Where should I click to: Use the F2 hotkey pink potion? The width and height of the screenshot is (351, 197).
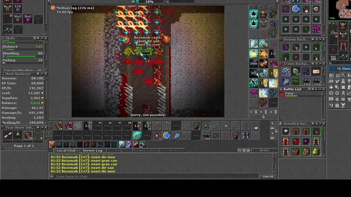click(x=68, y=126)
